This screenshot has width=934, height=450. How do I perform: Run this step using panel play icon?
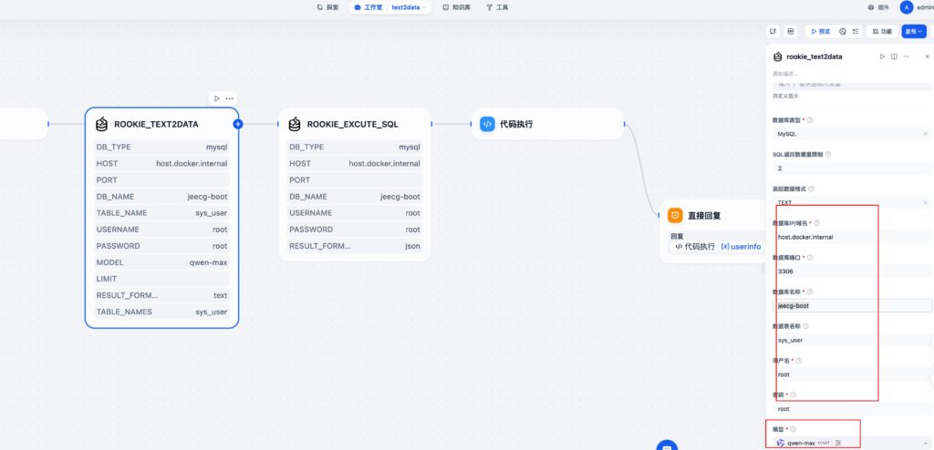click(x=882, y=56)
